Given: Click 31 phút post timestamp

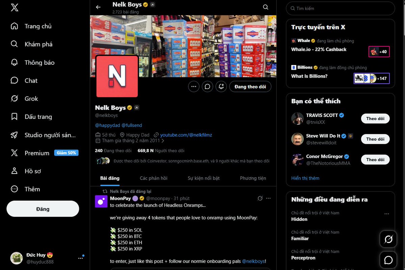Looking at the screenshot, I should pos(182,198).
